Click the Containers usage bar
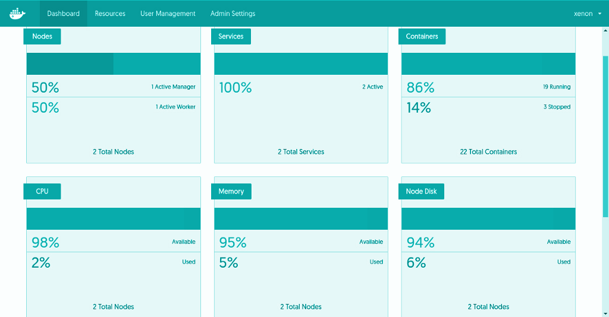 pyautogui.click(x=488, y=64)
